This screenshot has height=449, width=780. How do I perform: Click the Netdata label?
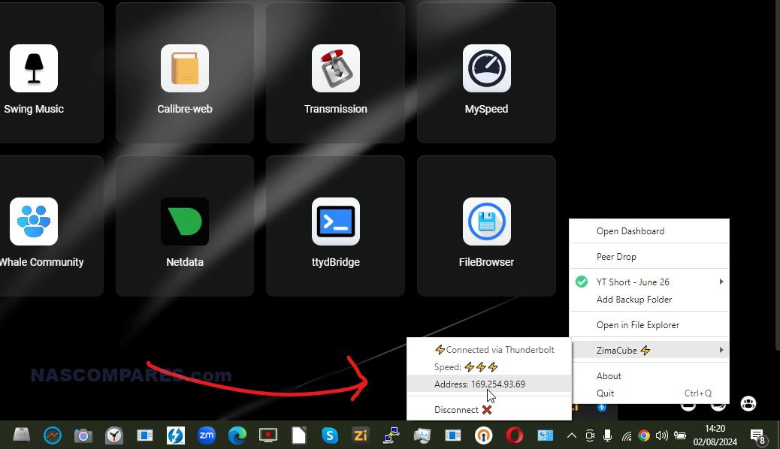pos(185,262)
